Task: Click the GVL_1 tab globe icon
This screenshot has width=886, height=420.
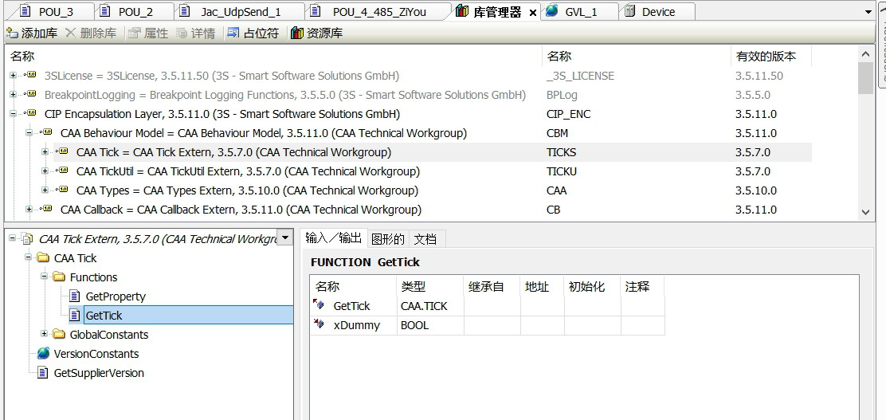Action: [552, 10]
